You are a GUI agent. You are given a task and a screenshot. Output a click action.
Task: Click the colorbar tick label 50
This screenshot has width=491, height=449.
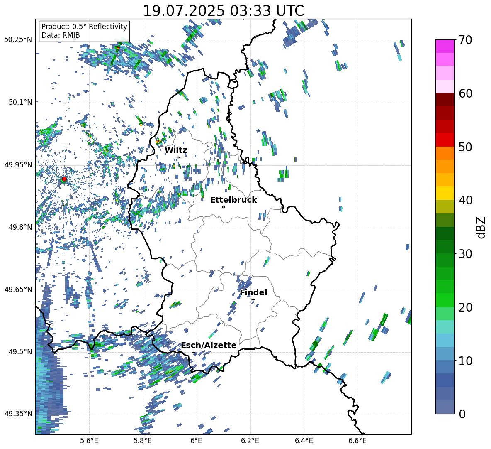click(x=465, y=147)
